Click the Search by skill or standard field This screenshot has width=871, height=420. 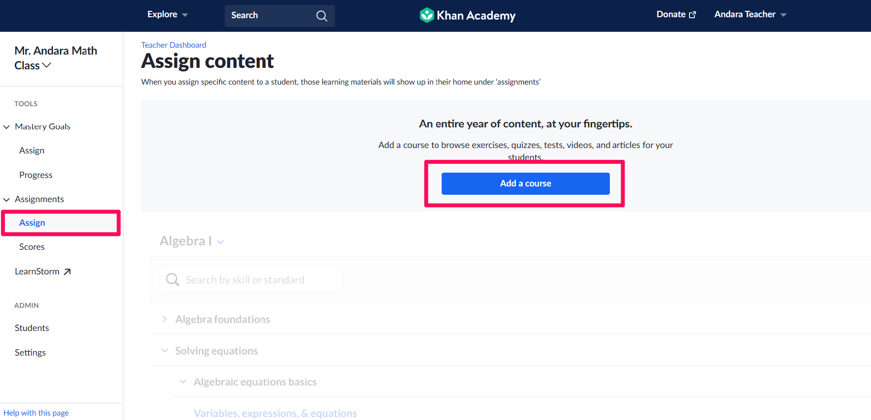pos(251,279)
